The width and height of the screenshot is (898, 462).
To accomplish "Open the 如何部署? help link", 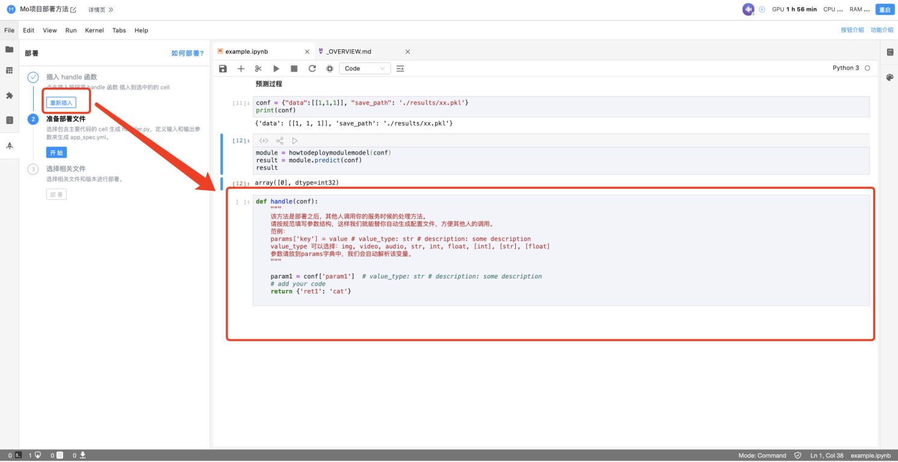I will [x=187, y=53].
